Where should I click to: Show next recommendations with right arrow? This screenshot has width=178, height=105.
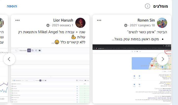pos(163,59)
